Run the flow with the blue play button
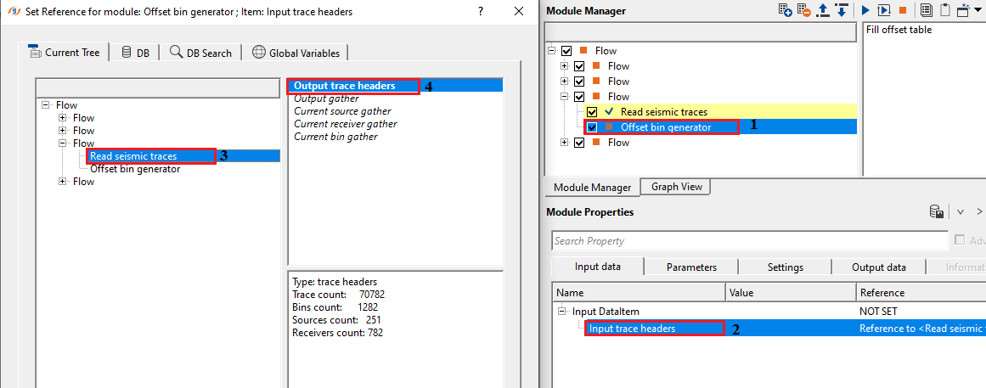The width and height of the screenshot is (986, 388). point(865,10)
